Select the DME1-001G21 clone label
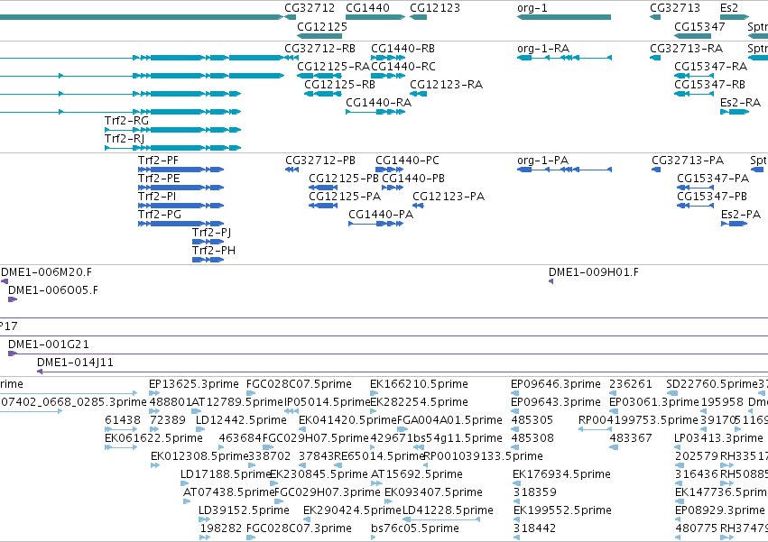768x542 pixels. (49, 344)
